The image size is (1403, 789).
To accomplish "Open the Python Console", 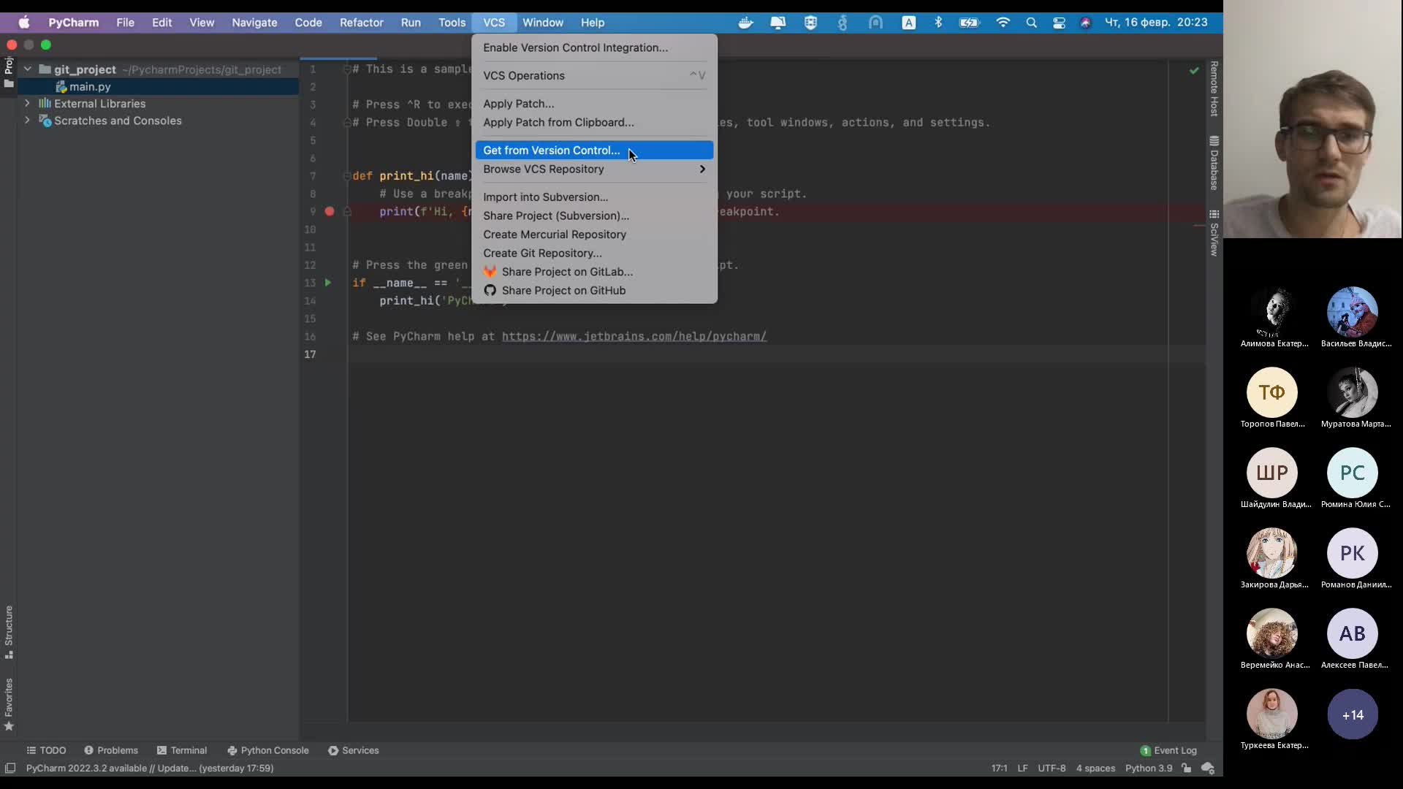I will (x=268, y=750).
